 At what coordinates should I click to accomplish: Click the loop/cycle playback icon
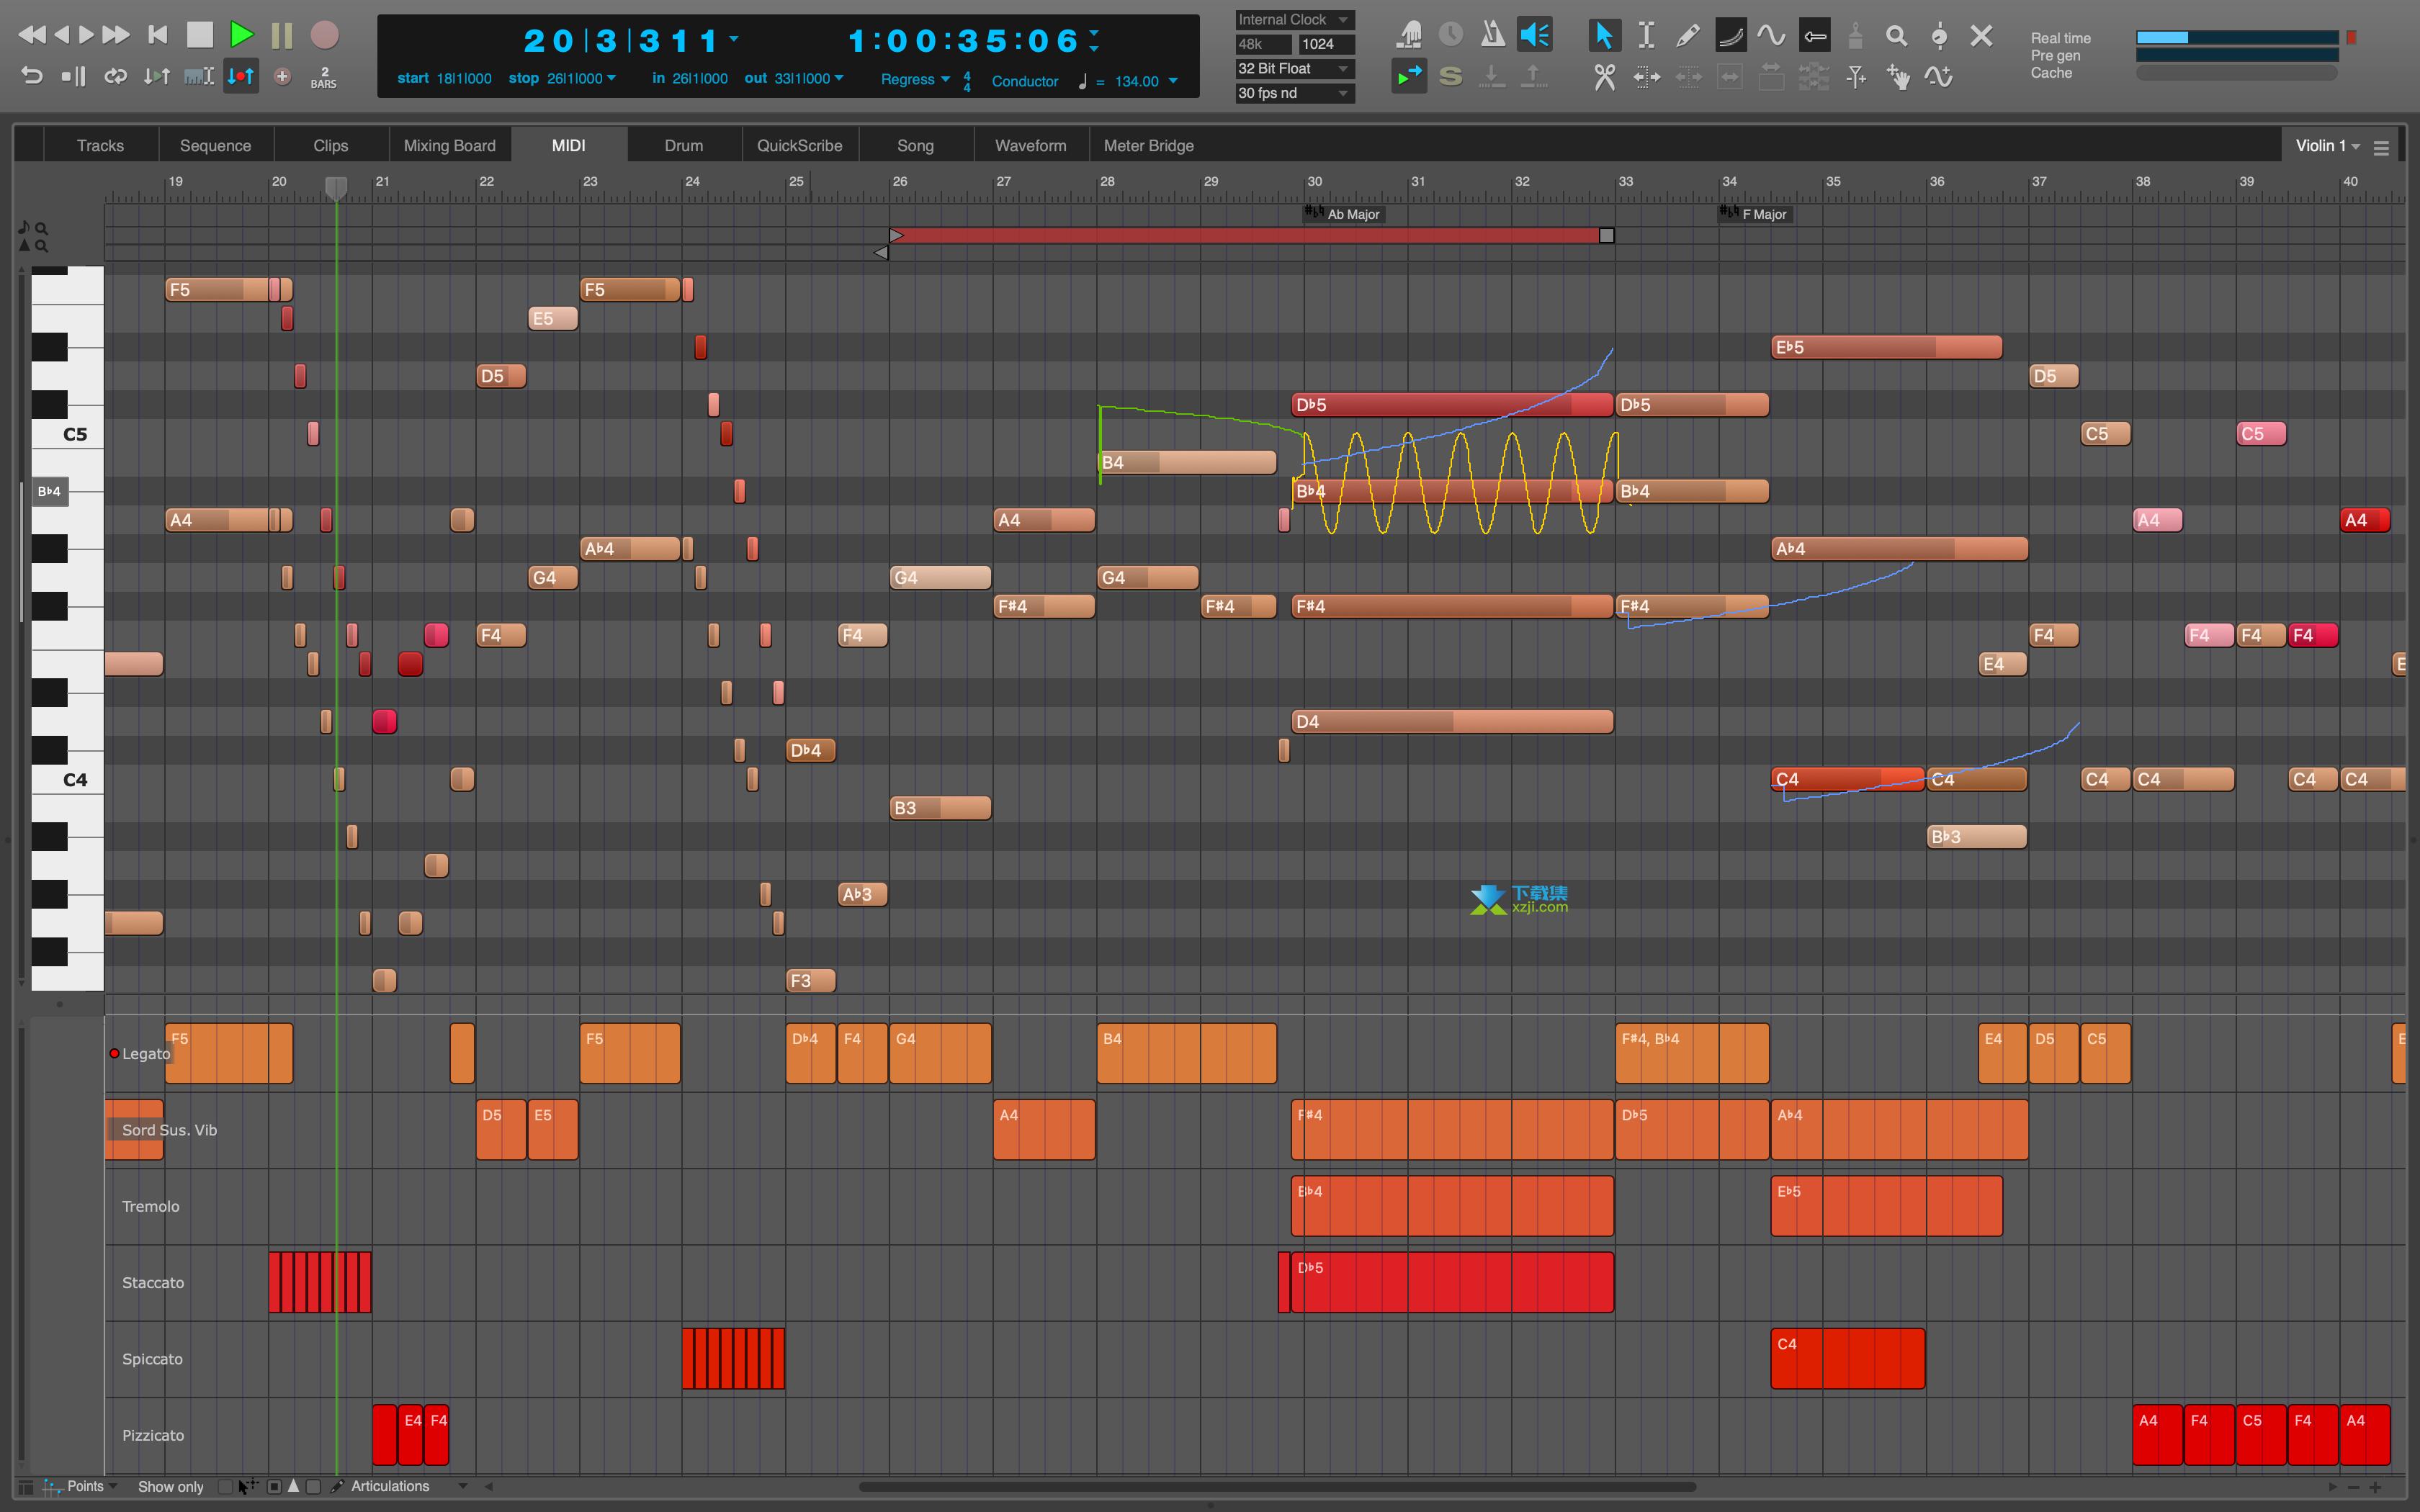pyautogui.click(x=115, y=75)
